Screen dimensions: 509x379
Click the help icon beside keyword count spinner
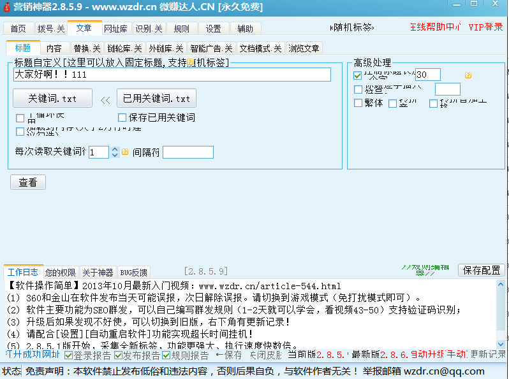[x=125, y=152]
